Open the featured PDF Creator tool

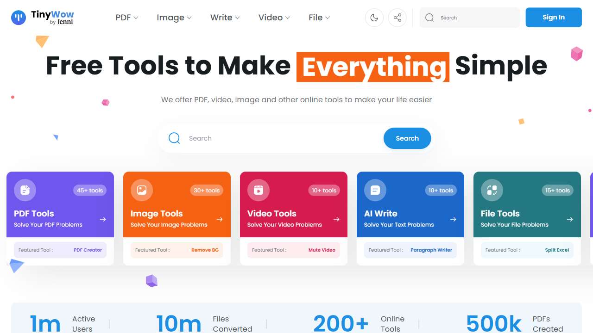coord(88,250)
